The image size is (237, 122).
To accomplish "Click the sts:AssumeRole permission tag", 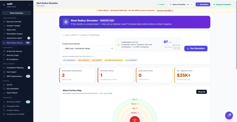I will click(x=69, y=60).
